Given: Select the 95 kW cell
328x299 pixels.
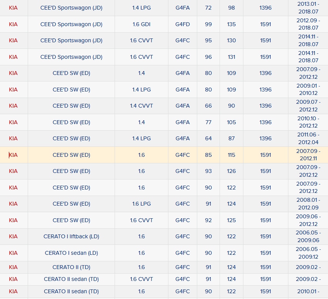Looking at the screenshot, I should click(208, 40).
